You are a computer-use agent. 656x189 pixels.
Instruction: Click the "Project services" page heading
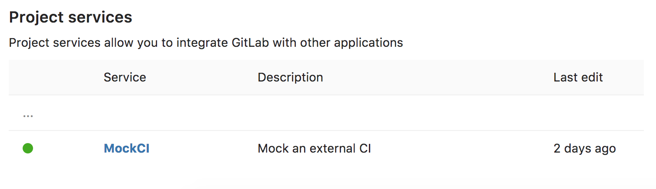(70, 17)
